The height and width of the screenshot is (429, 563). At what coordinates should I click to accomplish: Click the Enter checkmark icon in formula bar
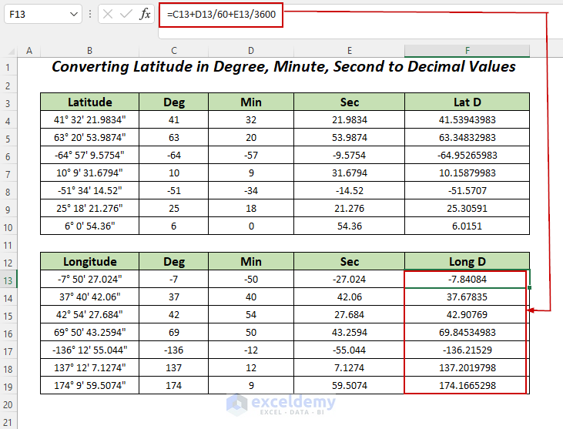tap(126, 15)
